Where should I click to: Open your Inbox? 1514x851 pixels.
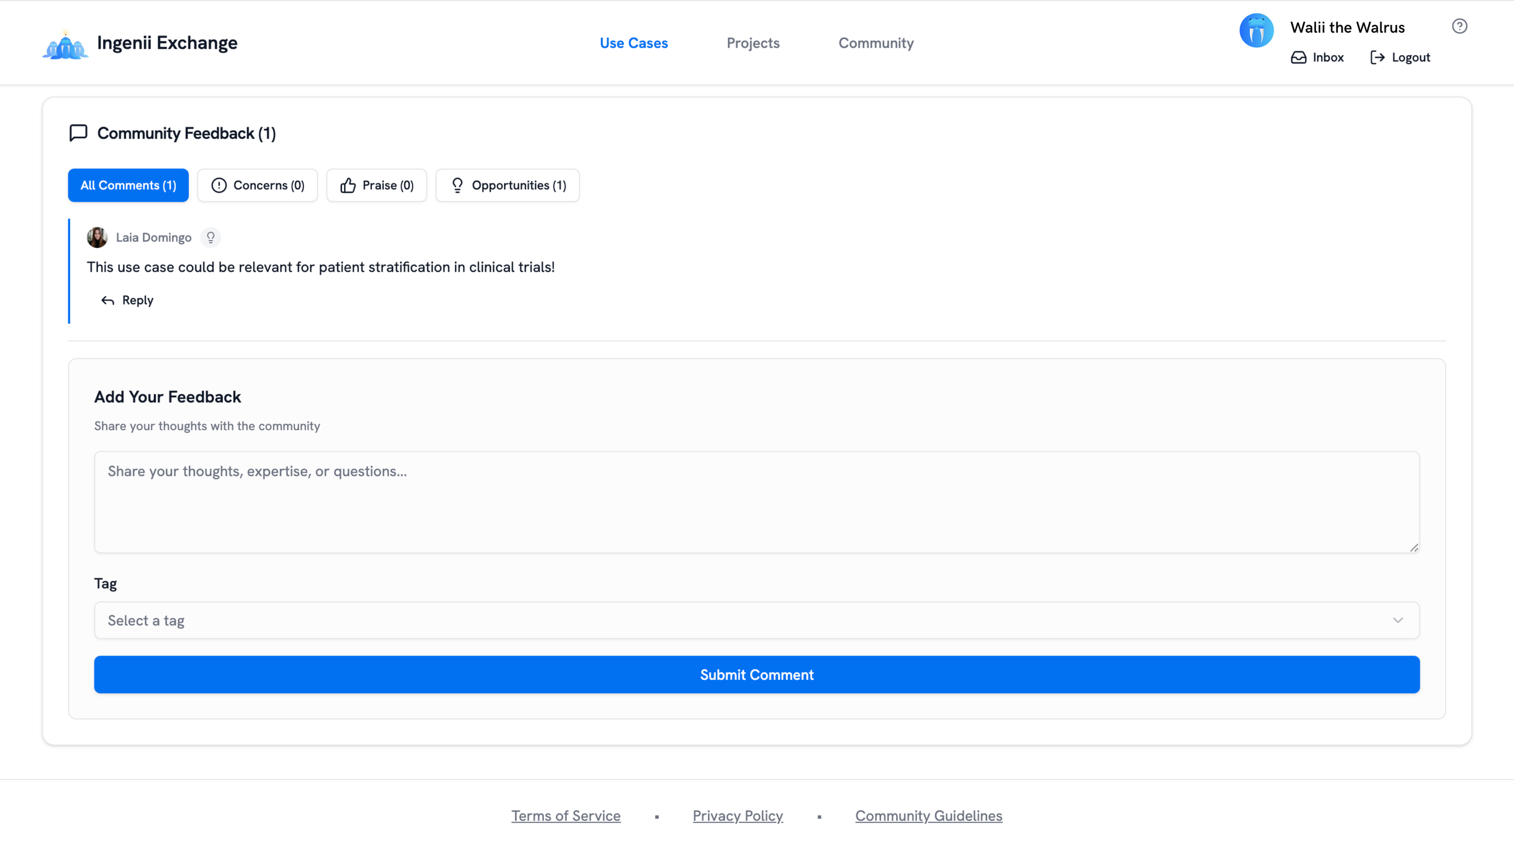coord(1318,57)
